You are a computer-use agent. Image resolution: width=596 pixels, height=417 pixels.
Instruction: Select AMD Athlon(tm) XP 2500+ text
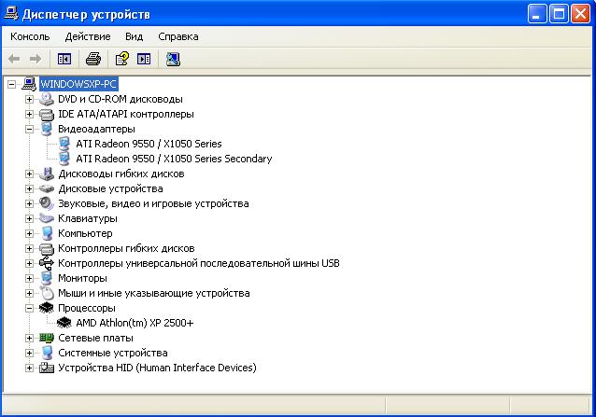tap(135, 323)
